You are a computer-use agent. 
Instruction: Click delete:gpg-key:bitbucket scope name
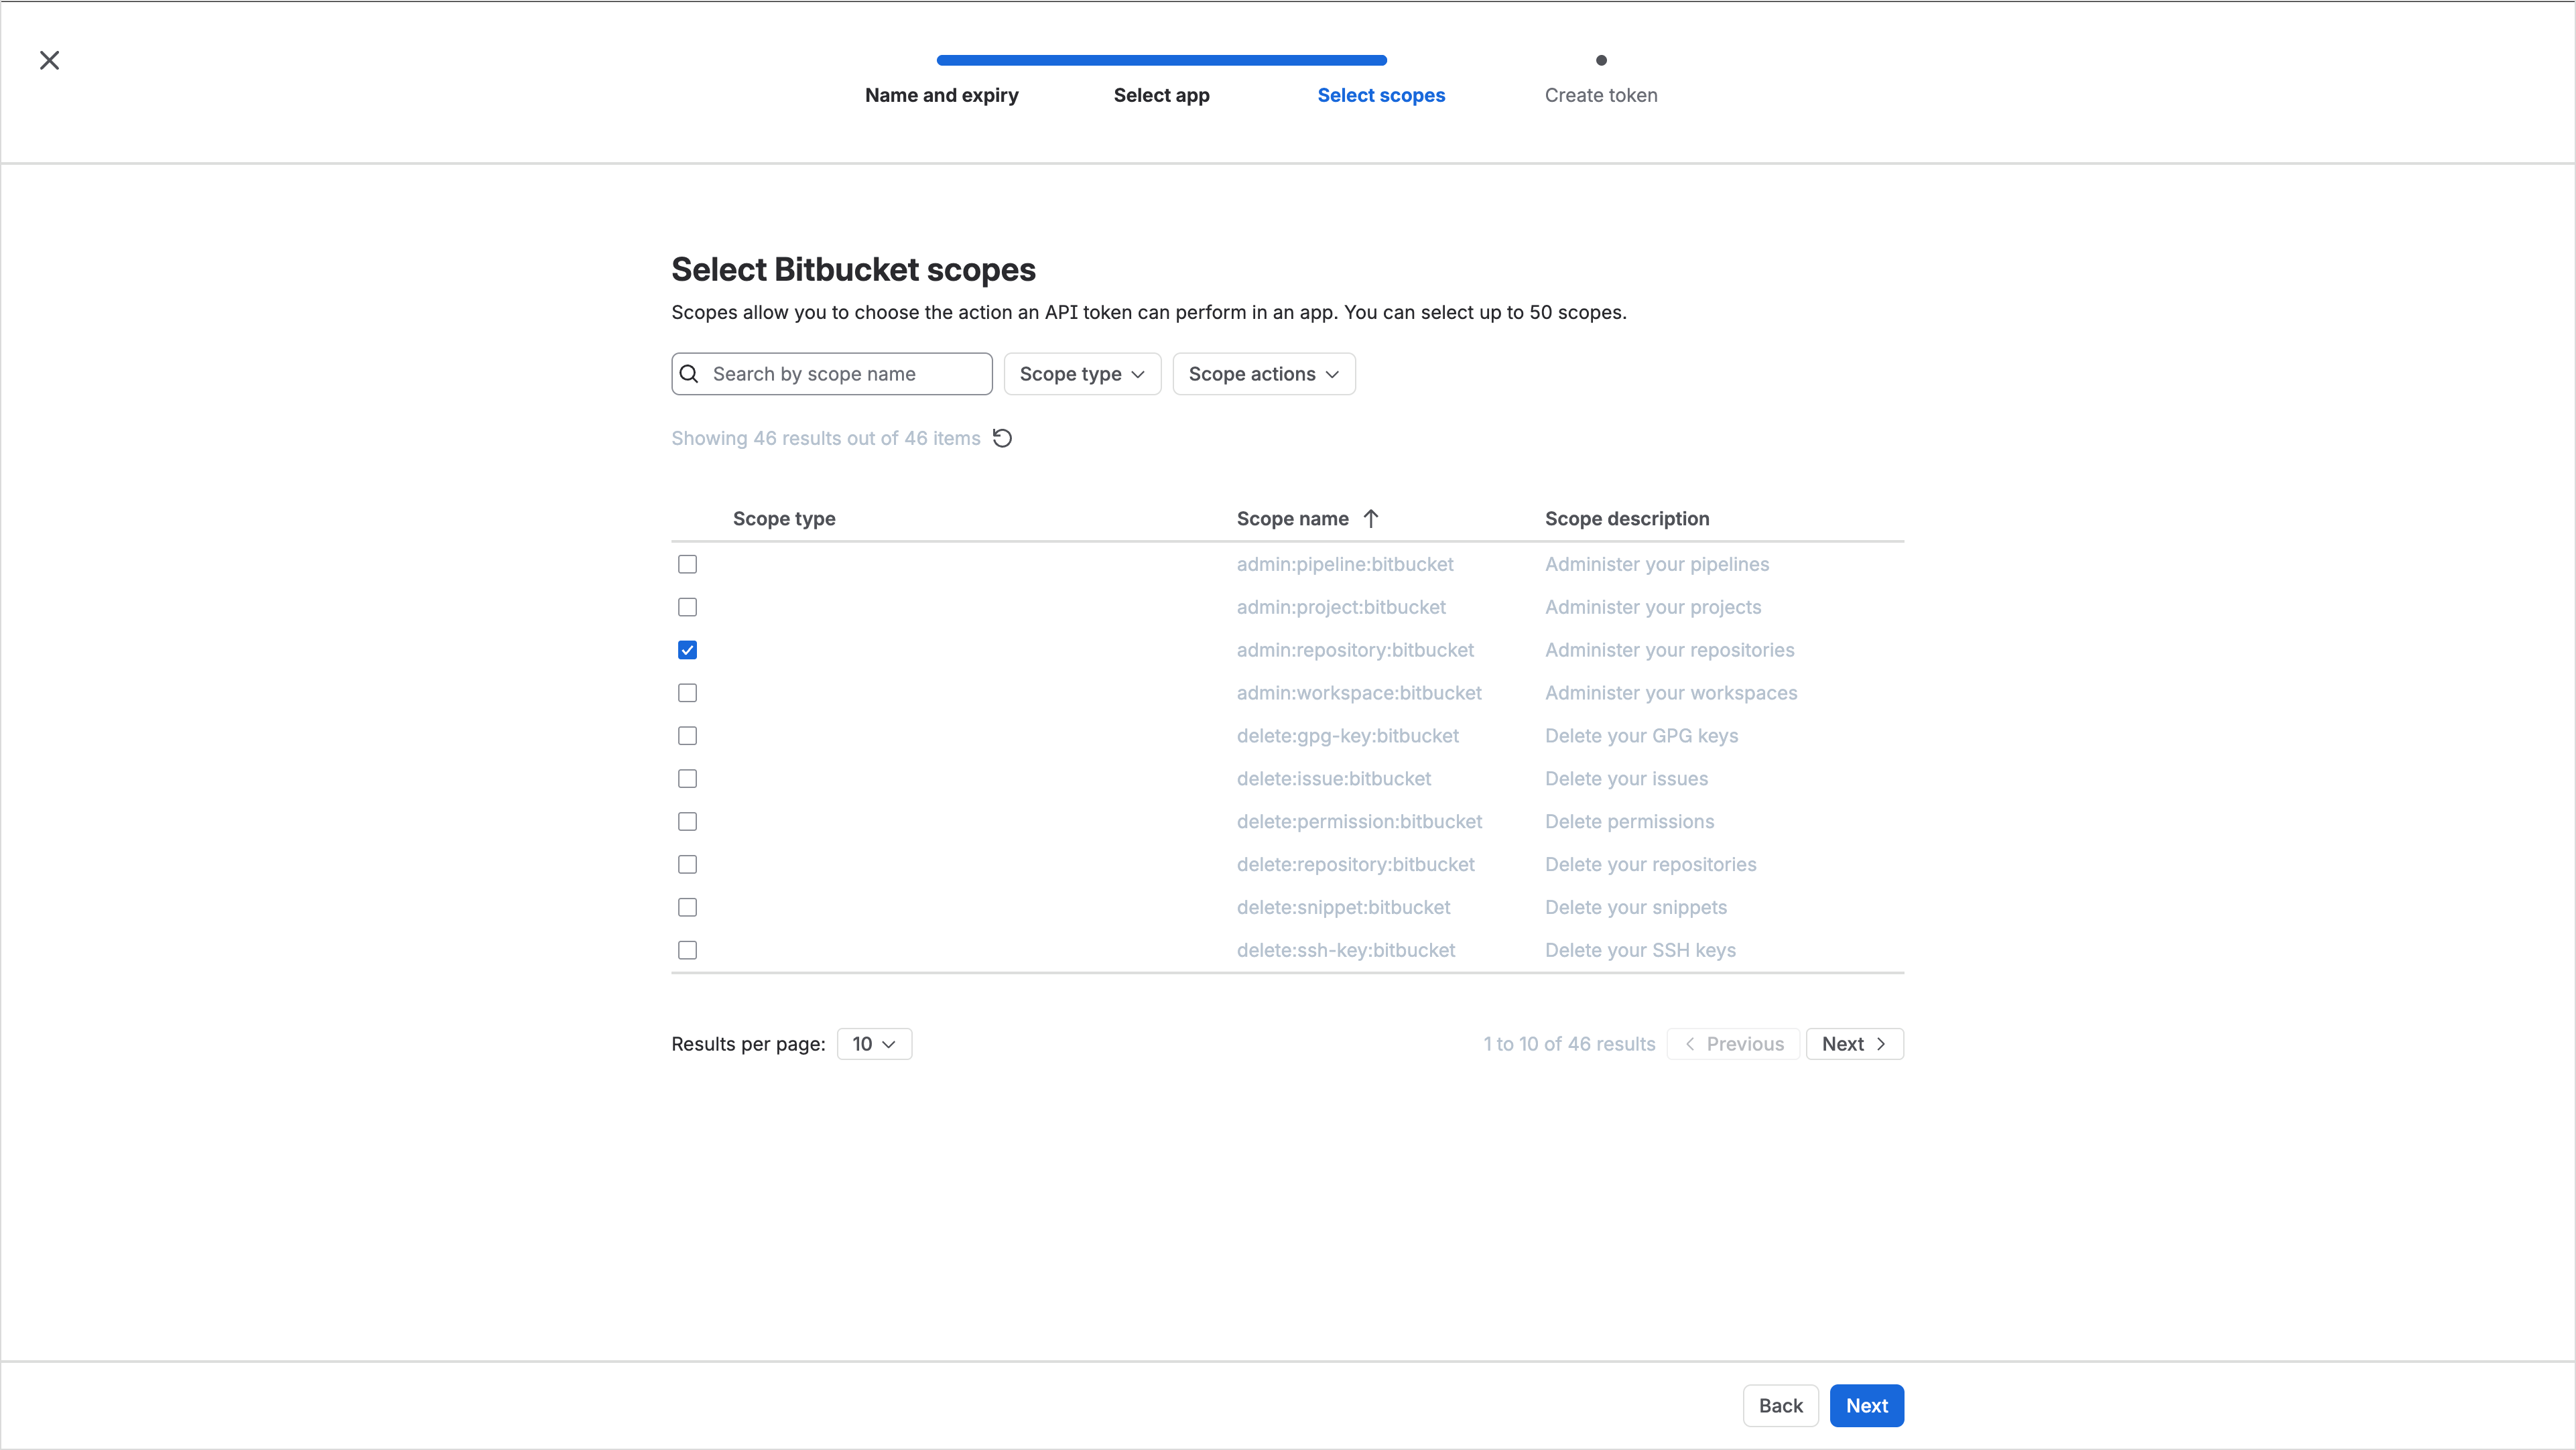click(x=1348, y=736)
